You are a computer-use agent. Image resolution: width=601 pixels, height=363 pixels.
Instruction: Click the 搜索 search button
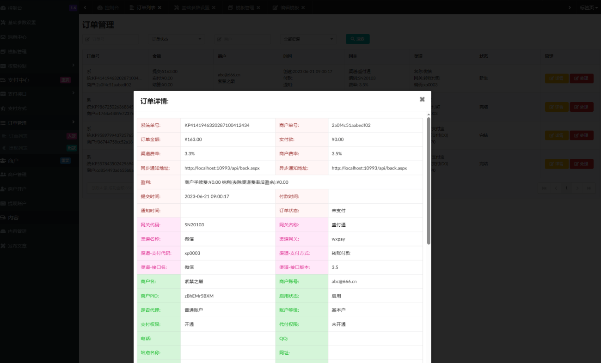tap(357, 39)
